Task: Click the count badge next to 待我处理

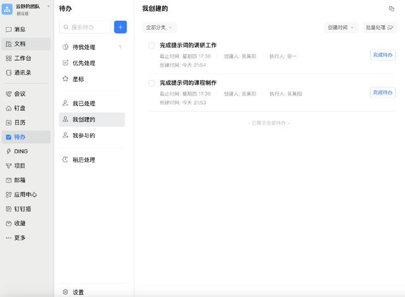Action: pos(120,47)
